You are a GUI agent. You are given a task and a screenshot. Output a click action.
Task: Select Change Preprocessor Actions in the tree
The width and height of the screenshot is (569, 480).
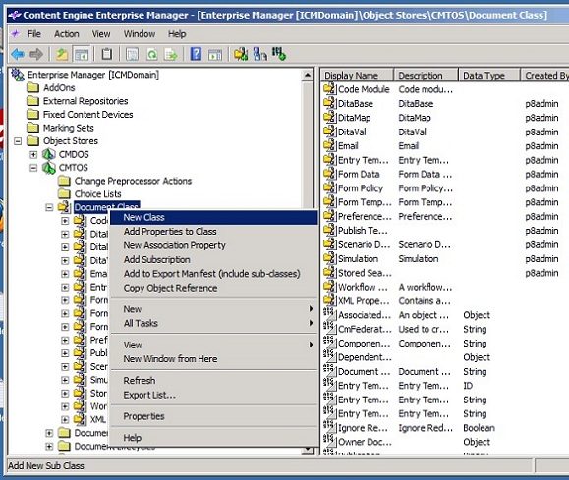(134, 181)
